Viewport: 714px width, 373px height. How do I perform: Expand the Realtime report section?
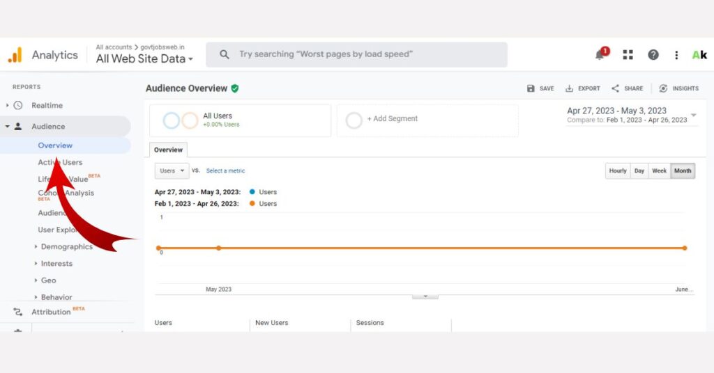[x=7, y=105]
